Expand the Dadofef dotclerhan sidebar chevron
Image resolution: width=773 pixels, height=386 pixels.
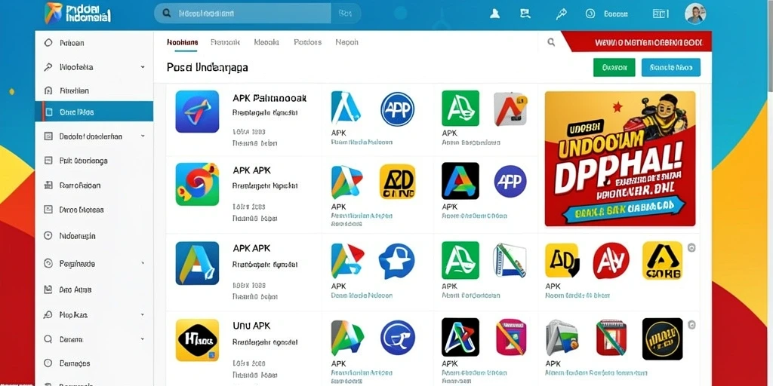click(143, 136)
